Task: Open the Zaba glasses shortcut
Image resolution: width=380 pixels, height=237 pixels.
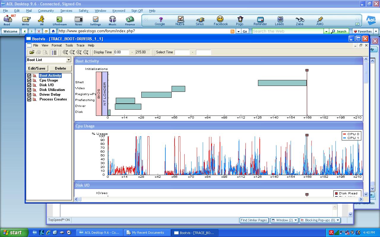Action: point(300,20)
